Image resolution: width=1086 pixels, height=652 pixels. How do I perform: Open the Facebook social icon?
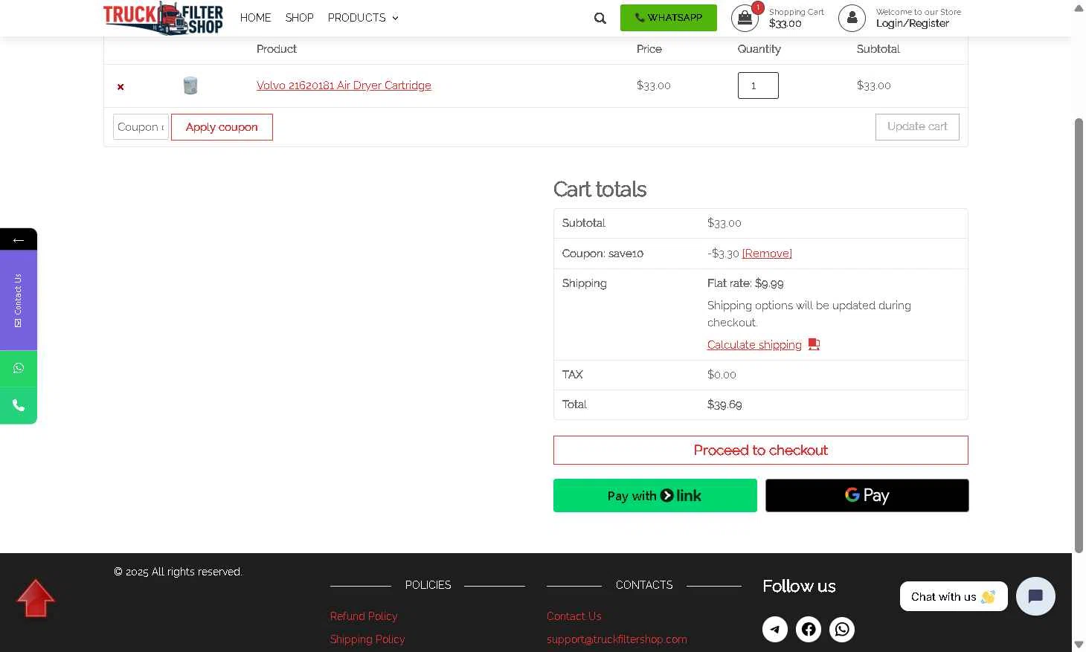pyautogui.click(x=809, y=630)
